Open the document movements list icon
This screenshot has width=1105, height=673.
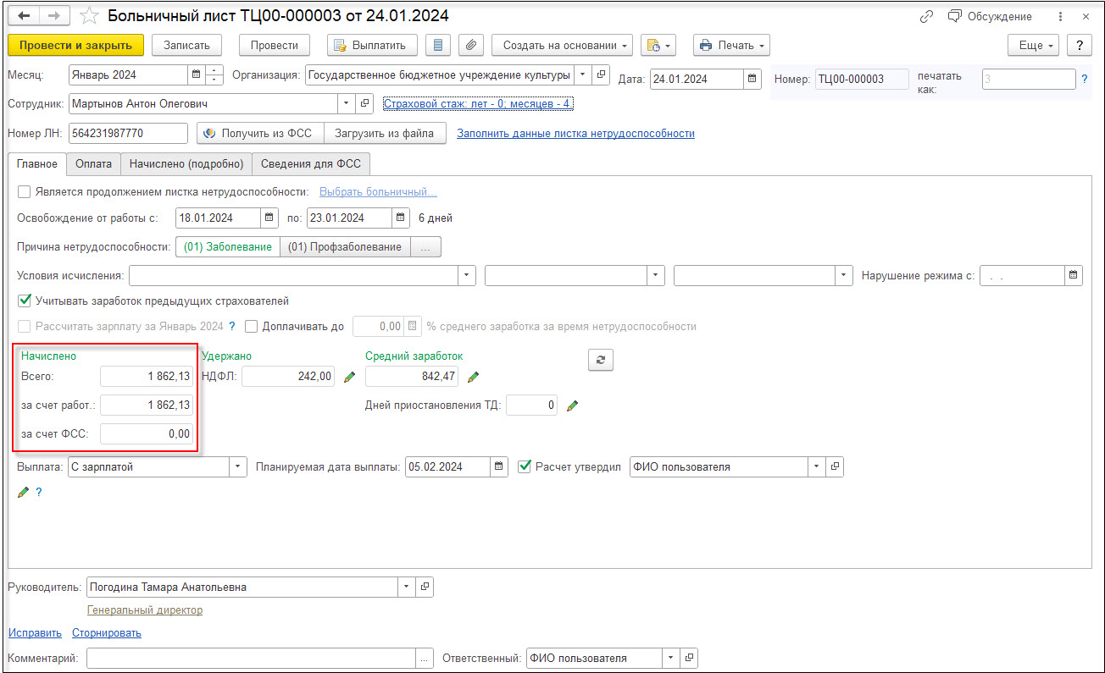tap(437, 45)
